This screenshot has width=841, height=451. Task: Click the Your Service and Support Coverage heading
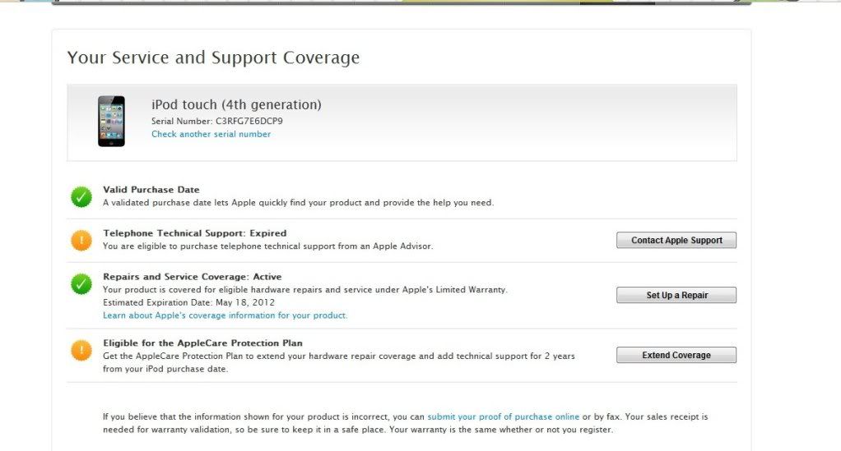213,58
